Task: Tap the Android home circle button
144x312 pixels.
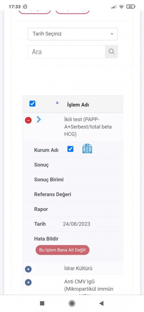Action: pyautogui.click(x=72, y=303)
